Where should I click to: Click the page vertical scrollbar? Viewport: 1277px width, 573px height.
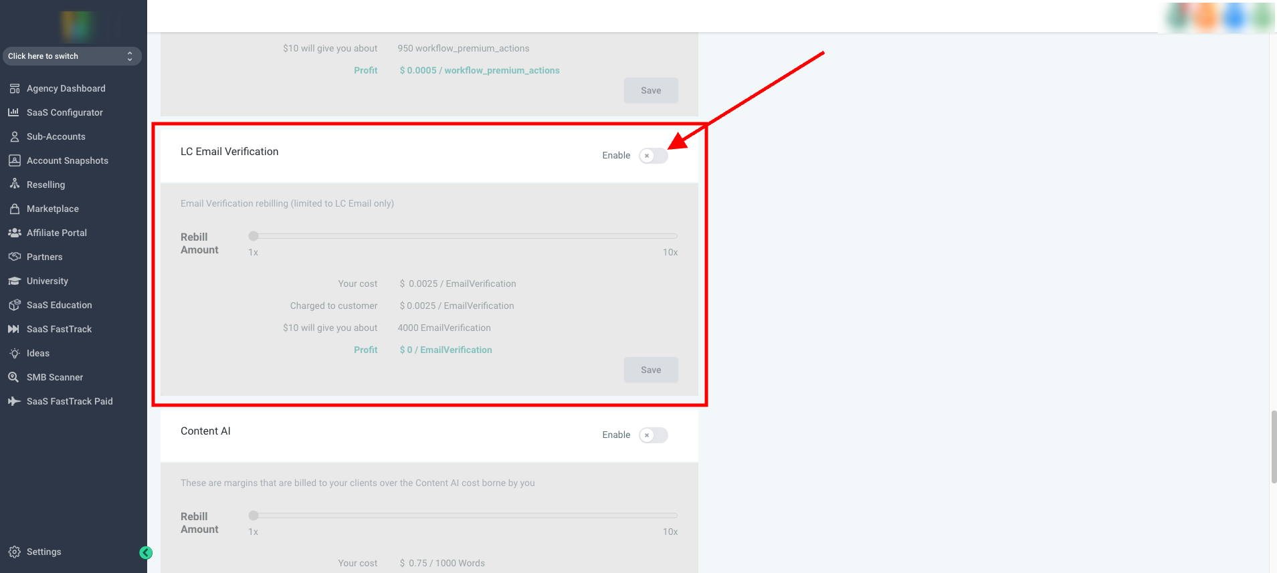(1274, 447)
